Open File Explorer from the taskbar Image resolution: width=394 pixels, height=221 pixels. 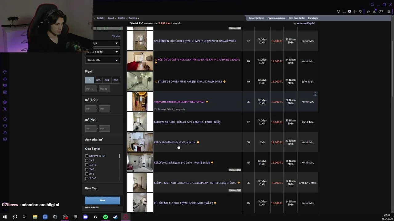pos(35,217)
